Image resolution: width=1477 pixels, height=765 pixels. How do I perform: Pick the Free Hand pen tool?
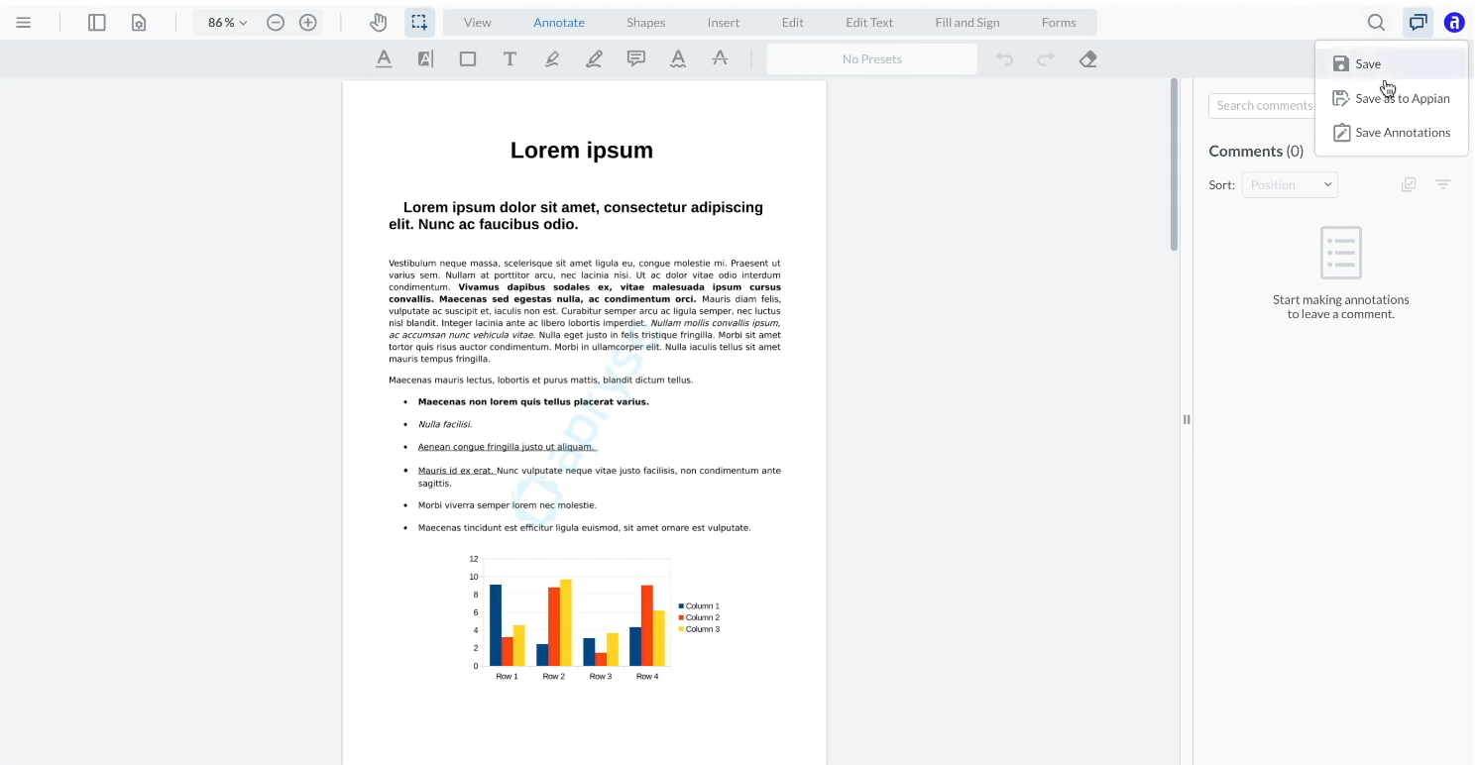(594, 58)
